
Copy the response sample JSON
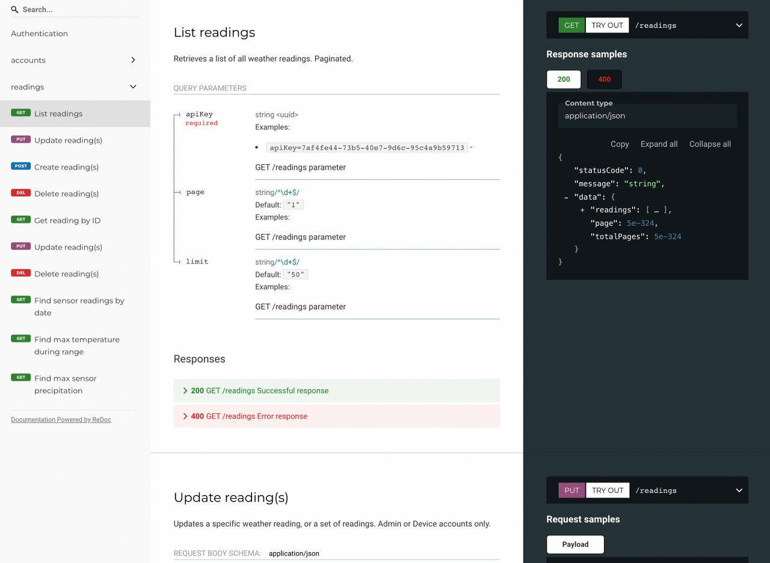619,144
